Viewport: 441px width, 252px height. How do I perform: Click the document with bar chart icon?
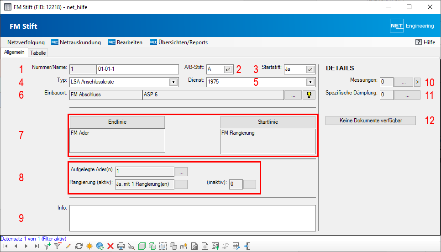(x=194, y=246)
